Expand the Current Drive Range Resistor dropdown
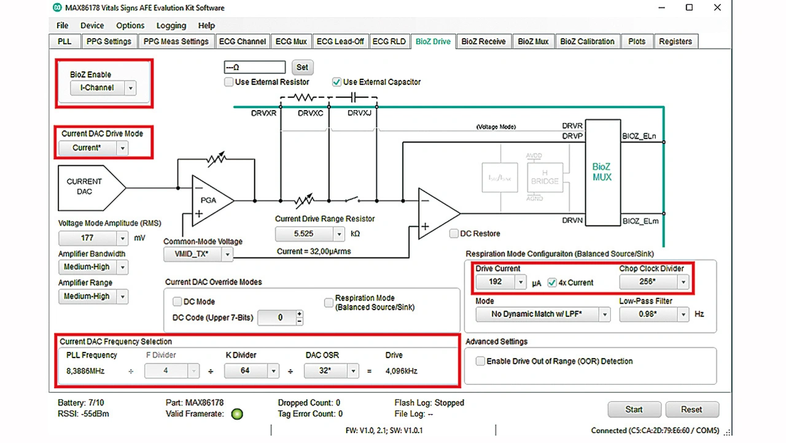 click(339, 234)
